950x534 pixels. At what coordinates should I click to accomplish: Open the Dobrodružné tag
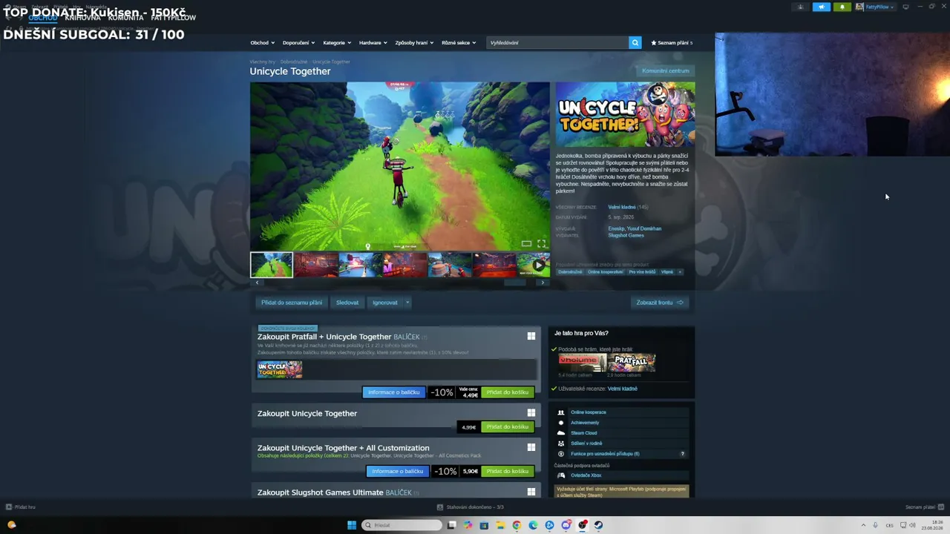pos(571,272)
